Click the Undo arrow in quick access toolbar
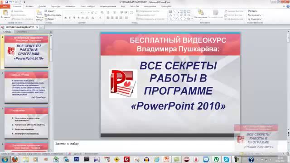This screenshot has height=163, width=290. click(x=11, y=2)
